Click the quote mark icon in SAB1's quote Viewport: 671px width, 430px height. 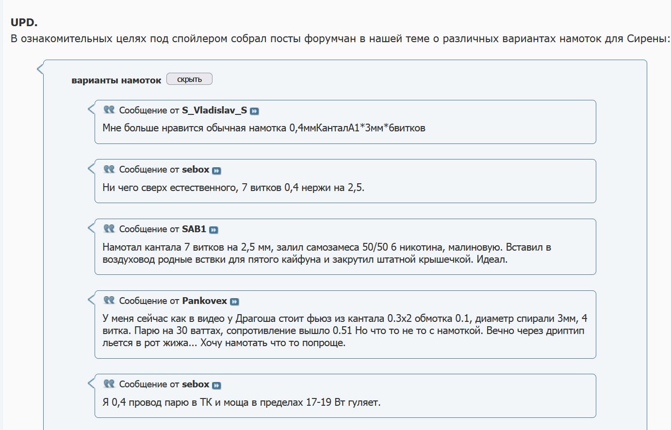point(109,228)
